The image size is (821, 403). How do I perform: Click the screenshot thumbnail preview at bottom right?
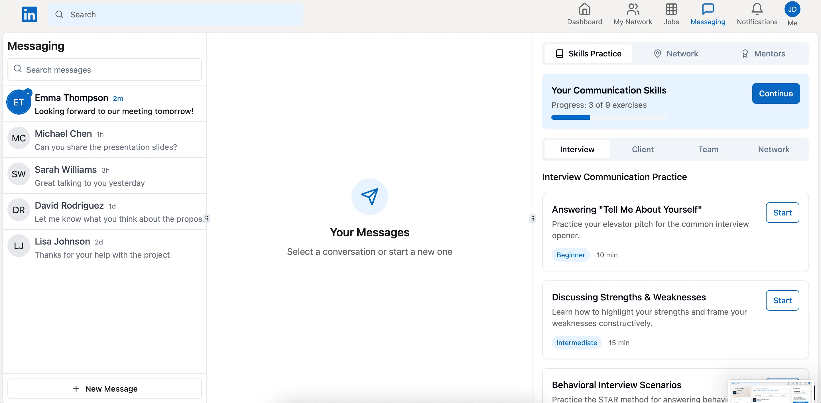click(x=771, y=392)
